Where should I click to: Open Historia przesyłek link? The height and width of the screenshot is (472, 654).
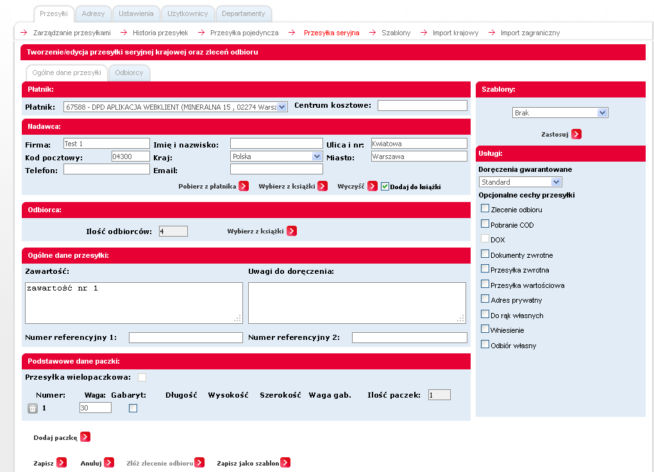point(160,33)
